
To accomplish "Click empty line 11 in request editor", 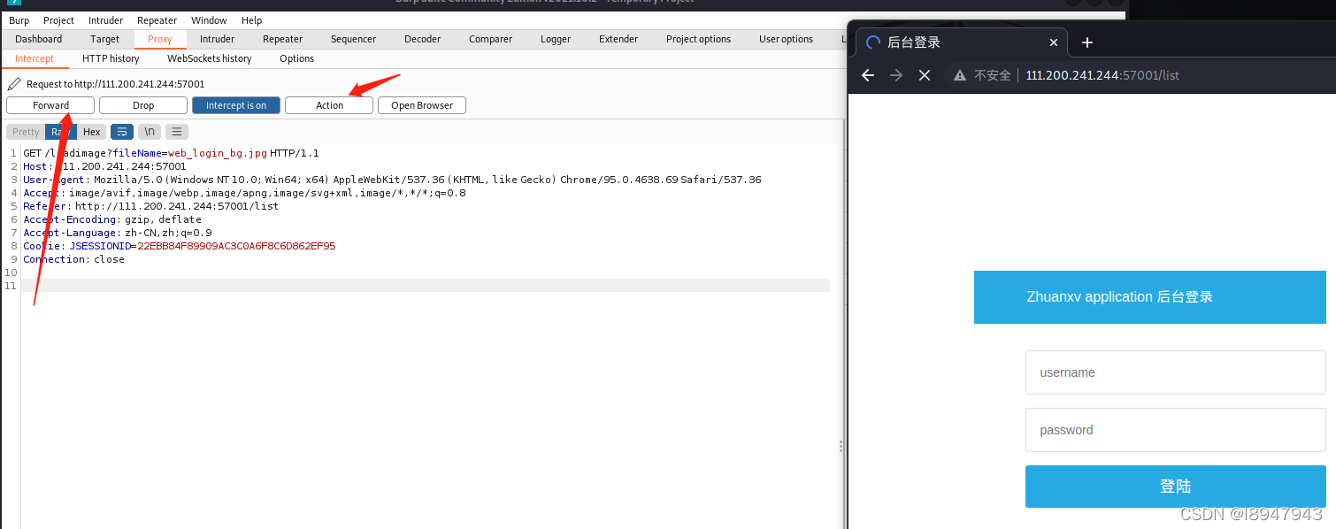I will (x=426, y=286).
